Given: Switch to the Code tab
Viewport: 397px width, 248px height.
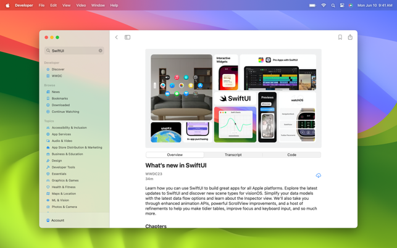Looking at the screenshot, I should [291, 155].
